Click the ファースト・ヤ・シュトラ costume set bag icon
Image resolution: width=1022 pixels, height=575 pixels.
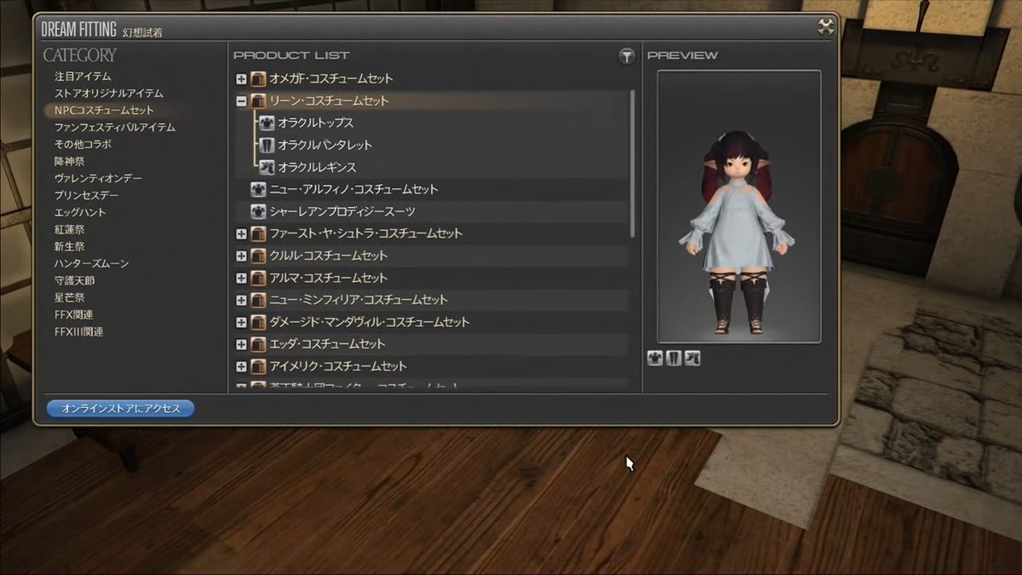258,233
